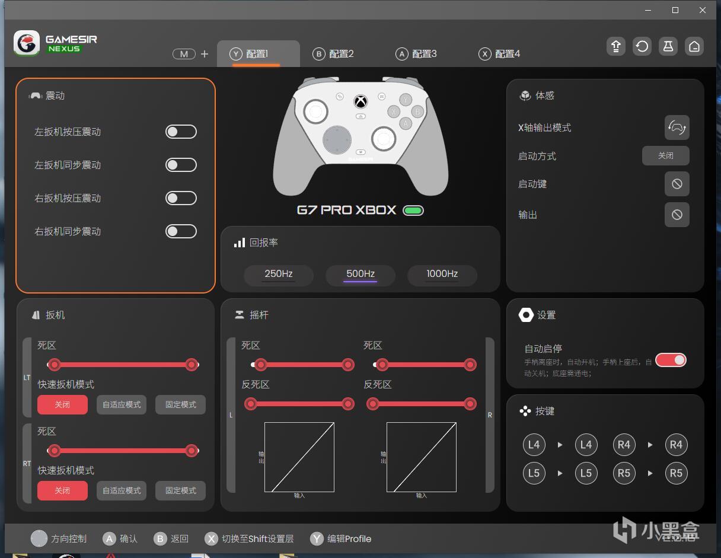Click the D-pad on controller image

[x=337, y=141]
